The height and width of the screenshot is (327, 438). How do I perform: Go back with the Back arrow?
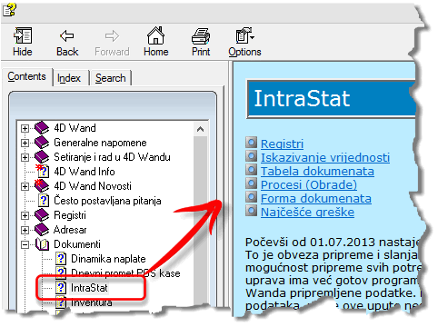coord(67,36)
